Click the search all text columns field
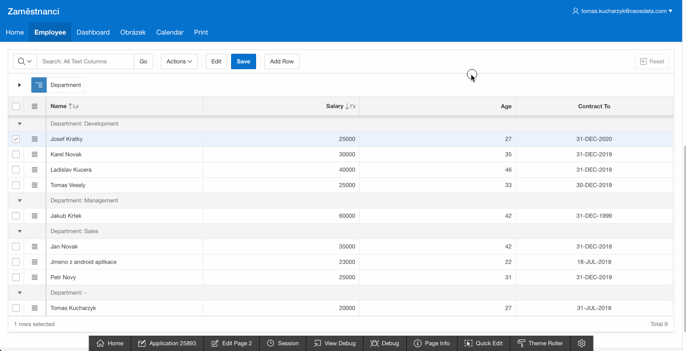Image resolution: width=686 pixels, height=351 pixels. (85, 61)
